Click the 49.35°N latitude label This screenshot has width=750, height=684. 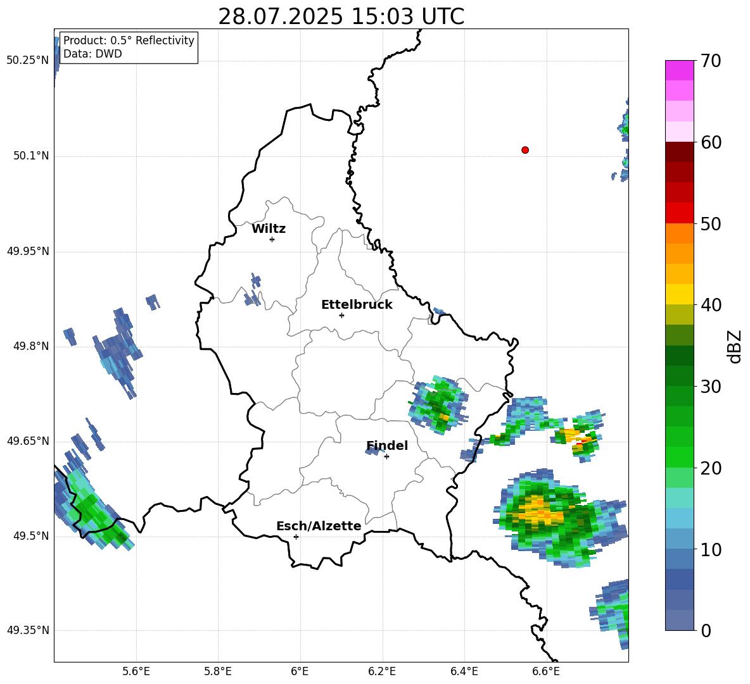pyautogui.click(x=28, y=630)
